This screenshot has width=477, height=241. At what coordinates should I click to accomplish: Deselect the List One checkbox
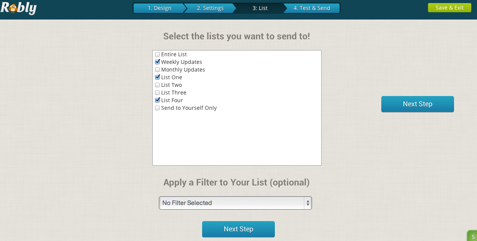[x=157, y=77]
